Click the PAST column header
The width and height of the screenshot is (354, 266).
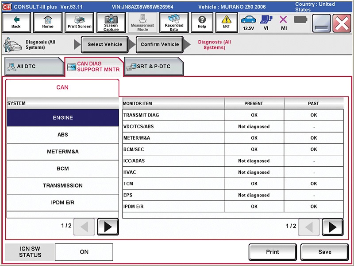314,103
